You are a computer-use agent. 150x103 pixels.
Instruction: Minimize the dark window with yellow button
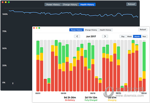(6, 2)
